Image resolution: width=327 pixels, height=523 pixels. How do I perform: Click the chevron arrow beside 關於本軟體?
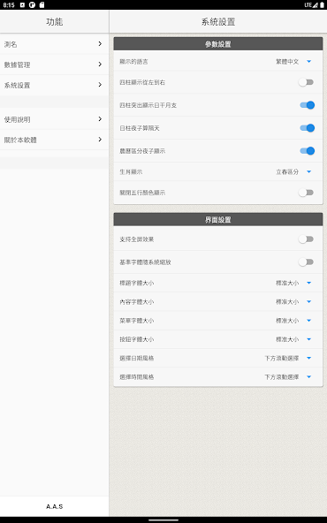click(x=100, y=140)
